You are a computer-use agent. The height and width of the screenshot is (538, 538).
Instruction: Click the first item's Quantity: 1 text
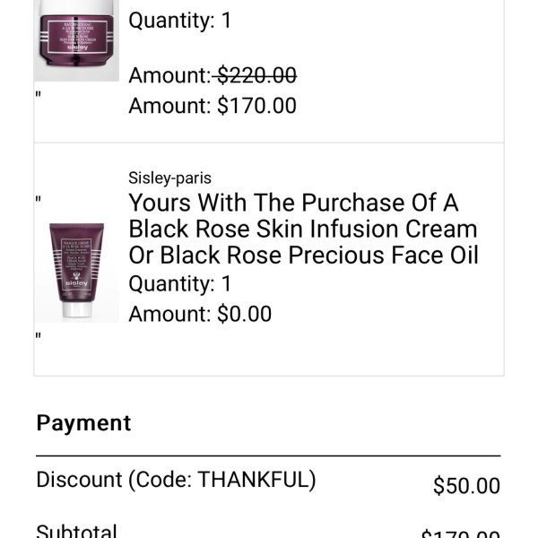point(180,21)
